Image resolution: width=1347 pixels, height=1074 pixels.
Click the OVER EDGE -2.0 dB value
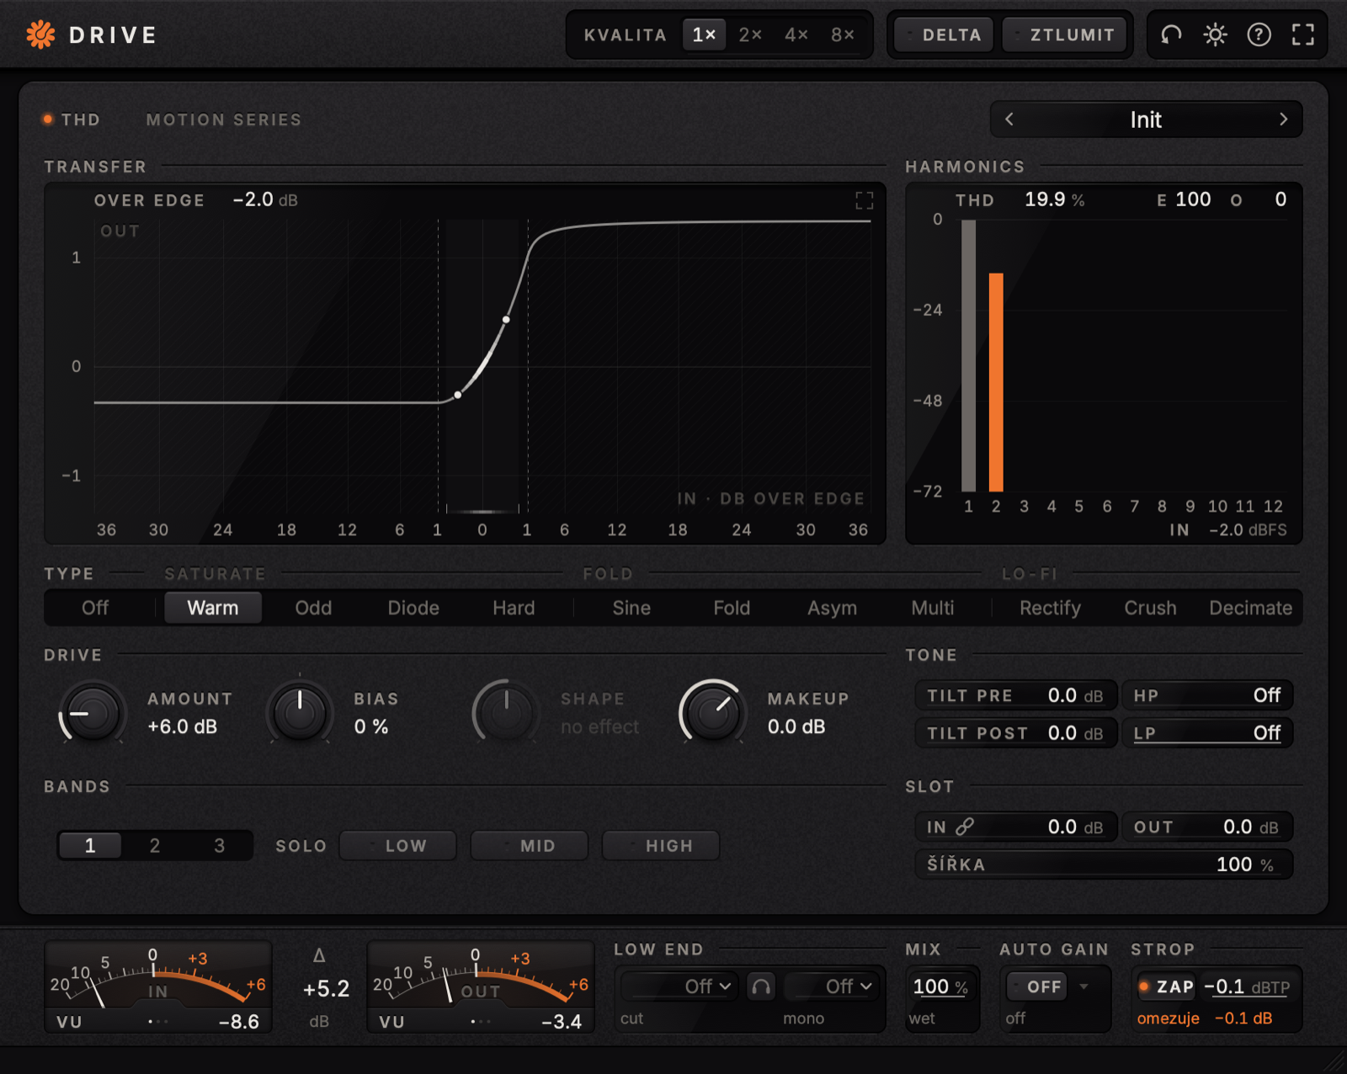265,200
